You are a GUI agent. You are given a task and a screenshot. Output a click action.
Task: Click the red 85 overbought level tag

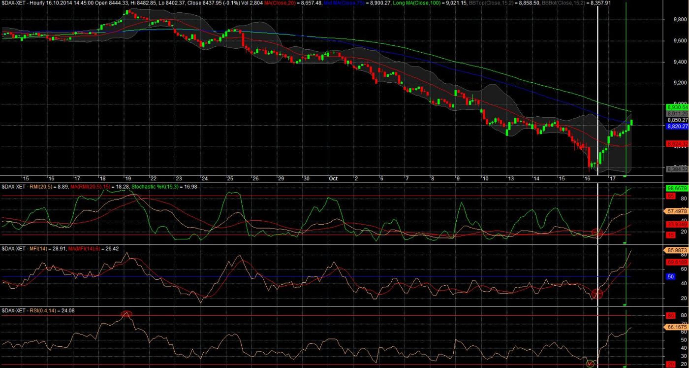(x=670, y=196)
